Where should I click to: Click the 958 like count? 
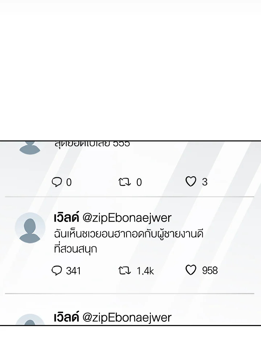click(210, 271)
